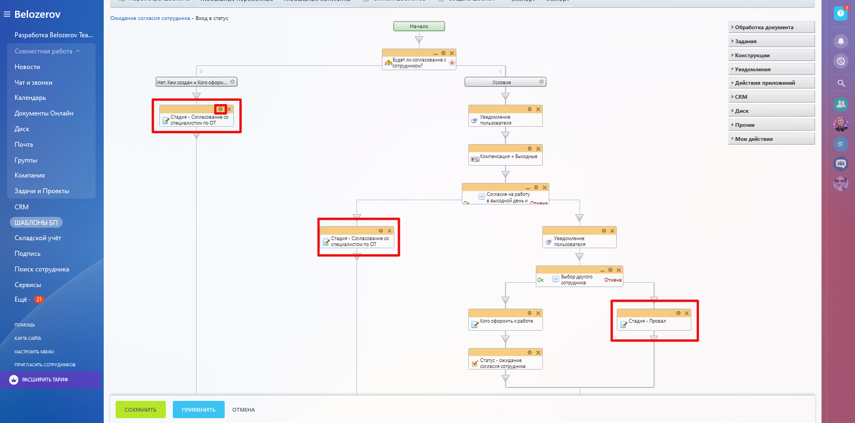Move the 'Нет: Кем создан' branch right with the arrow
Screen dimensions: 855x423
[x=201, y=71]
